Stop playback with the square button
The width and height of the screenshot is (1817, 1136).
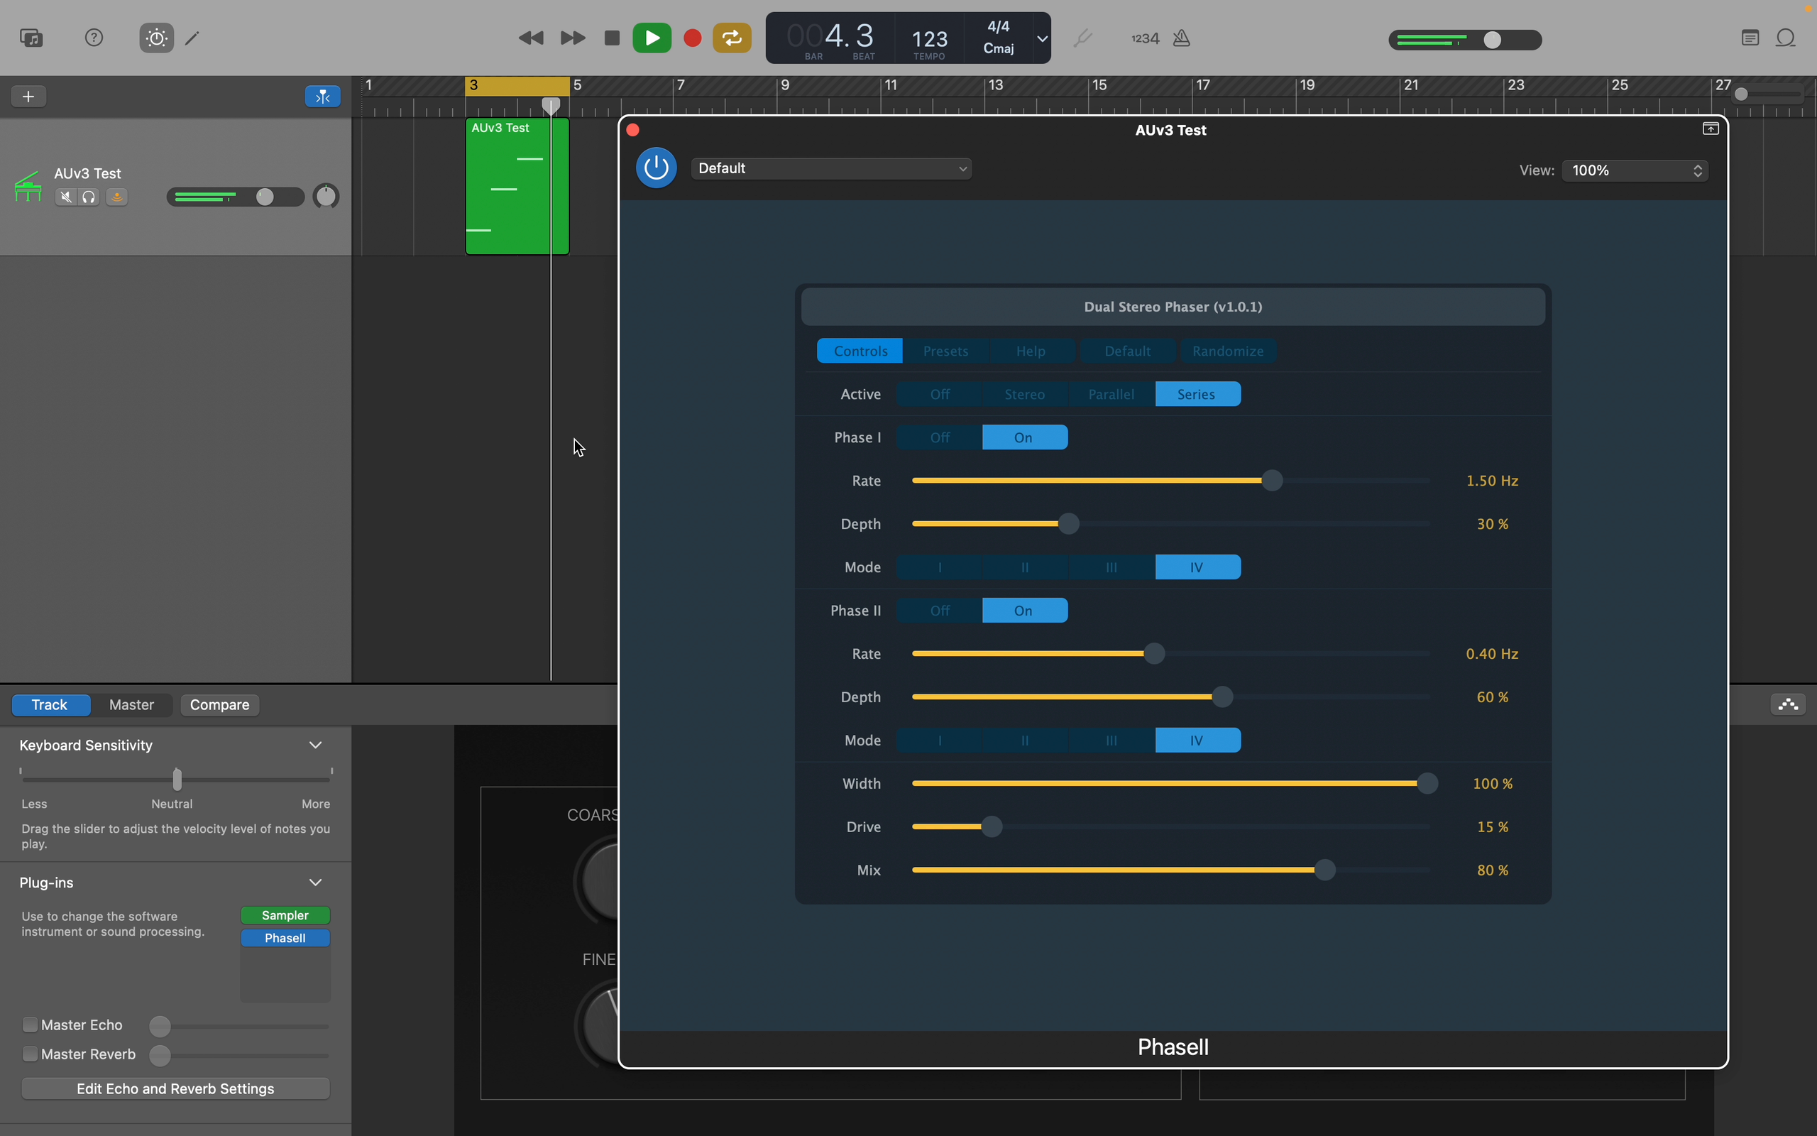612,38
